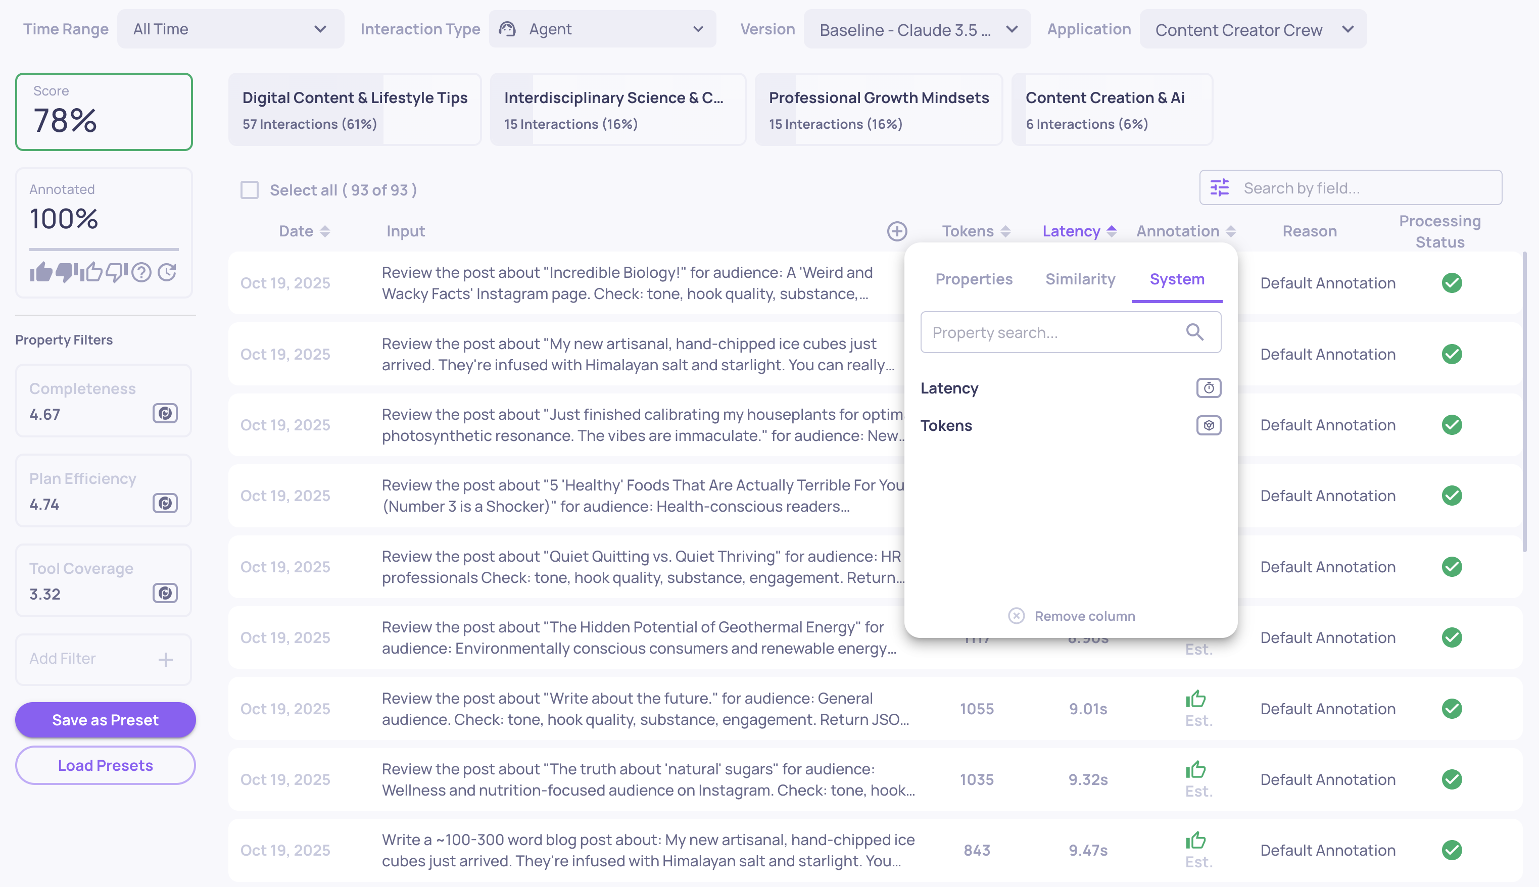Expand the Version dropdown
Screen dimensions: 1539x887
point(917,29)
